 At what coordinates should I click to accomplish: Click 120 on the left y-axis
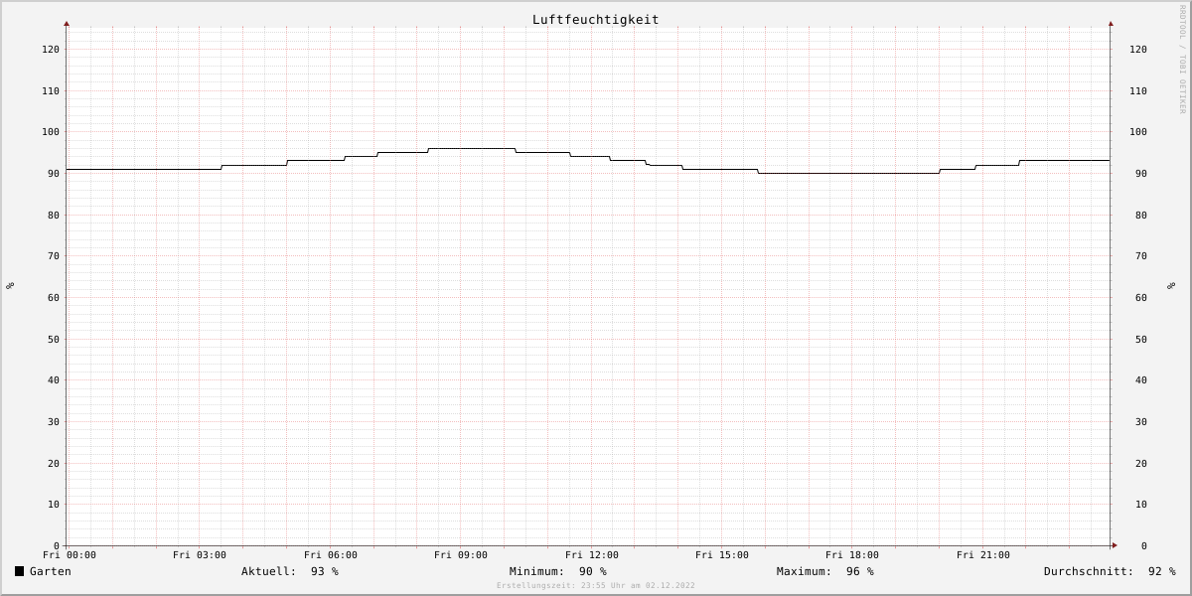pyautogui.click(x=50, y=49)
